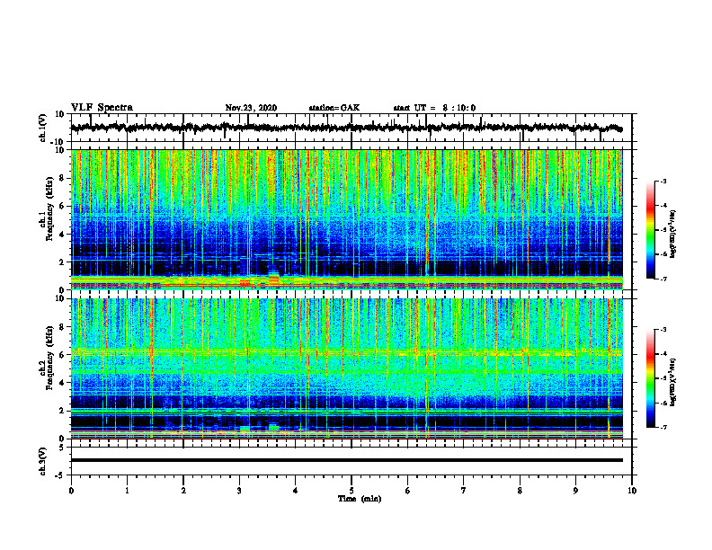The height and width of the screenshot is (550, 712).
Task: Click time axis tick label "5"
Action: pos(352,491)
